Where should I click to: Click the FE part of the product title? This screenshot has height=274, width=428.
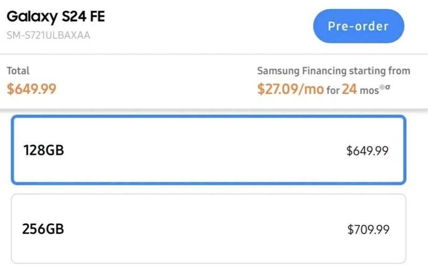pyautogui.click(x=96, y=17)
